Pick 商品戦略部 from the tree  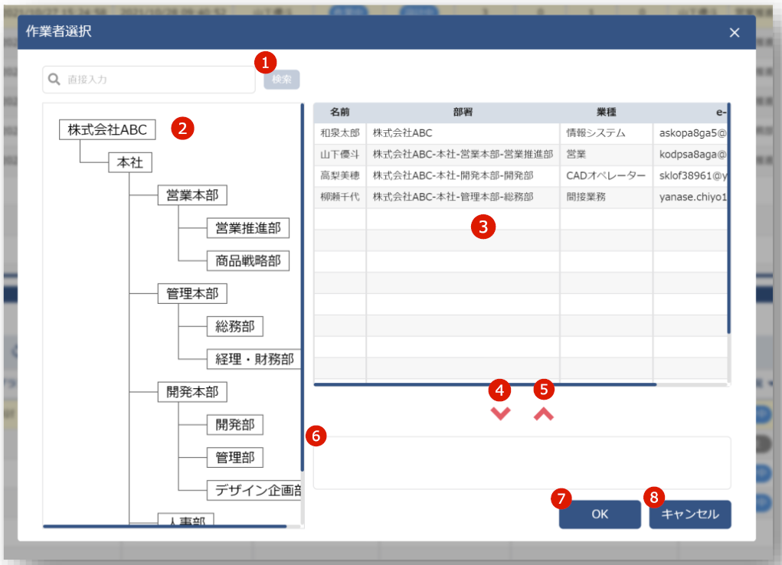coord(247,261)
